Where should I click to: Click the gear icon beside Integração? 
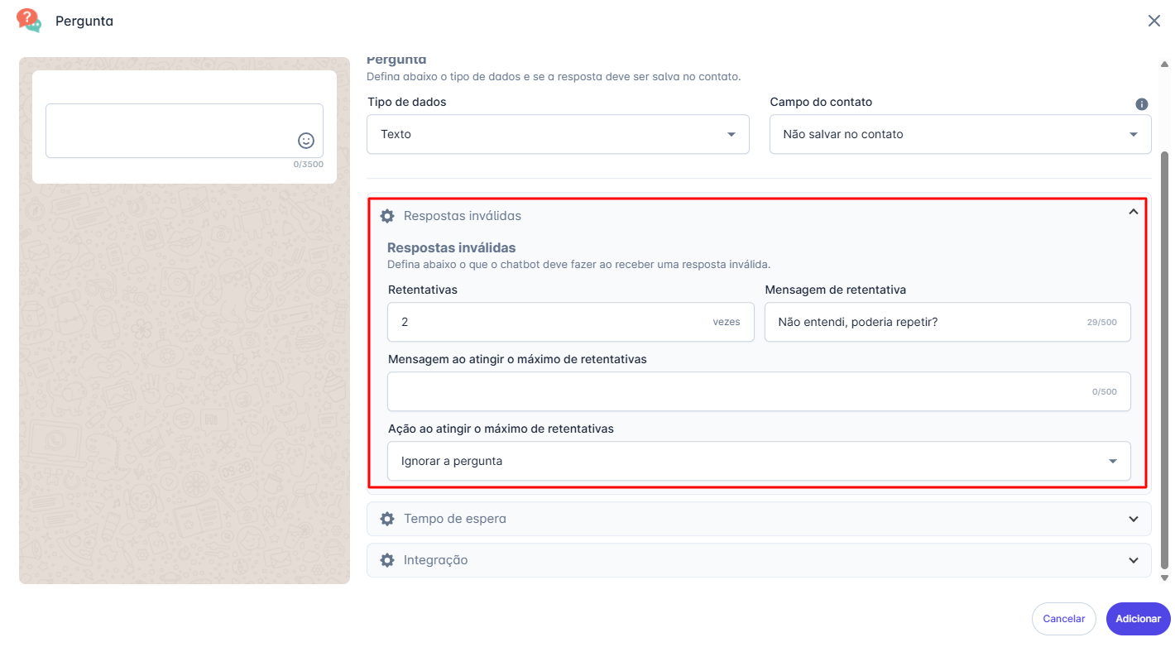pyautogui.click(x=387, y=560)
